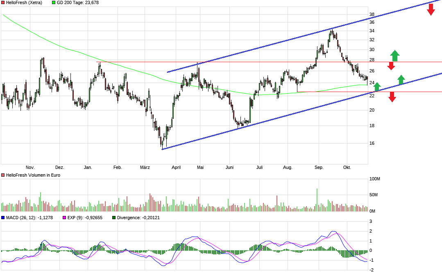Click the price axis value 24
The height and width of the screenshot is (274, 442).
point(372,83)
